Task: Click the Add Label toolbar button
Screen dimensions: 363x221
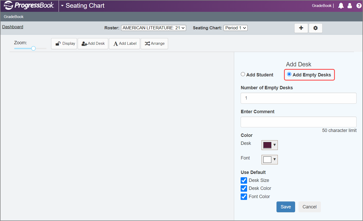Action: coord(124,43)
